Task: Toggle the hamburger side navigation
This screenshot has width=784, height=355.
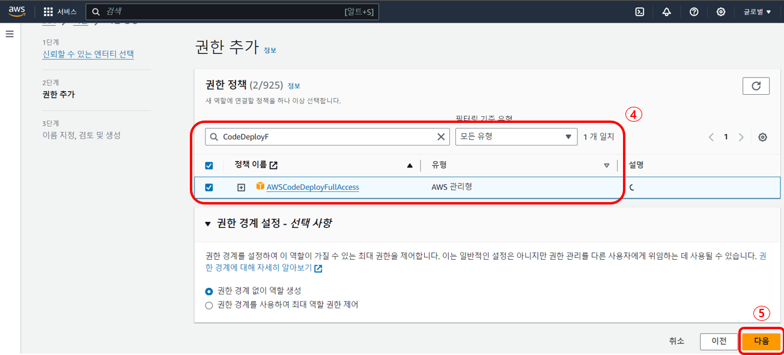Action: (10, 34)
